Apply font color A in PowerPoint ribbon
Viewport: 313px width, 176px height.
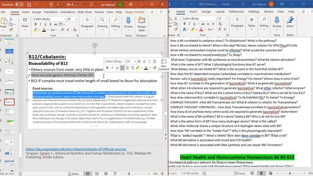(x=44, y=30)
